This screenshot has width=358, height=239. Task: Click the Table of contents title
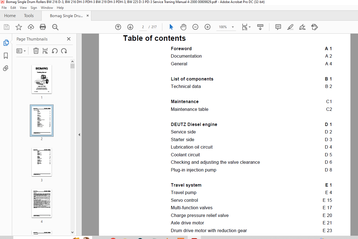click(154, 38)
